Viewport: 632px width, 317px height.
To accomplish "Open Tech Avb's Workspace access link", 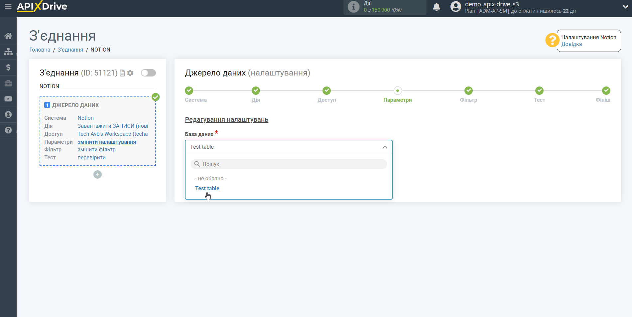I will click(113, 134).
